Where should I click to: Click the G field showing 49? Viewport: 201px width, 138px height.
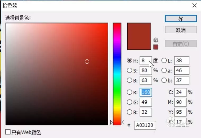tap(146, 102)
